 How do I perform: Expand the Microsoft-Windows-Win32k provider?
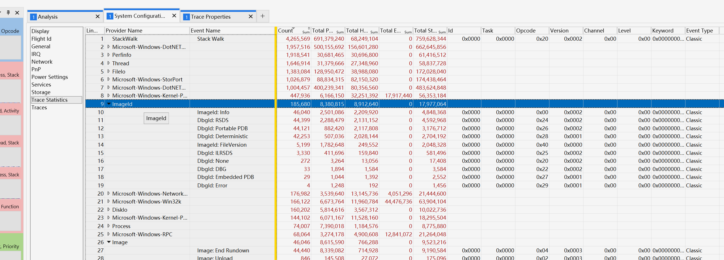tap(109, 201)
